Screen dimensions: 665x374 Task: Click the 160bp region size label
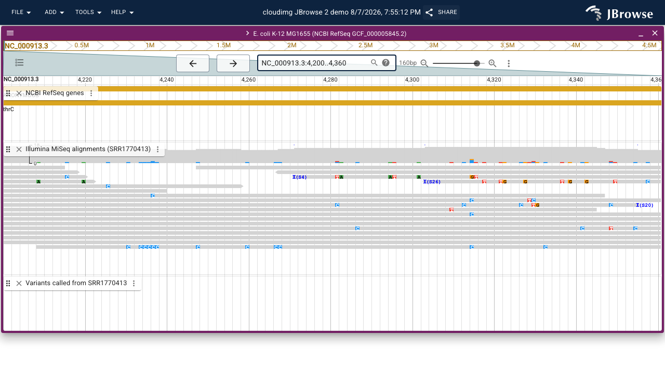pyautogui.click(x=408, y=63)
